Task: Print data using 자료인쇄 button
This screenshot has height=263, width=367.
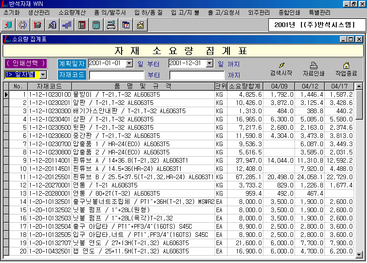Action: coord(313,69)
